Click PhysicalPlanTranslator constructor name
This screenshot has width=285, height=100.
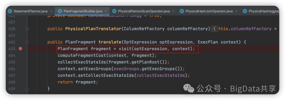93,29
